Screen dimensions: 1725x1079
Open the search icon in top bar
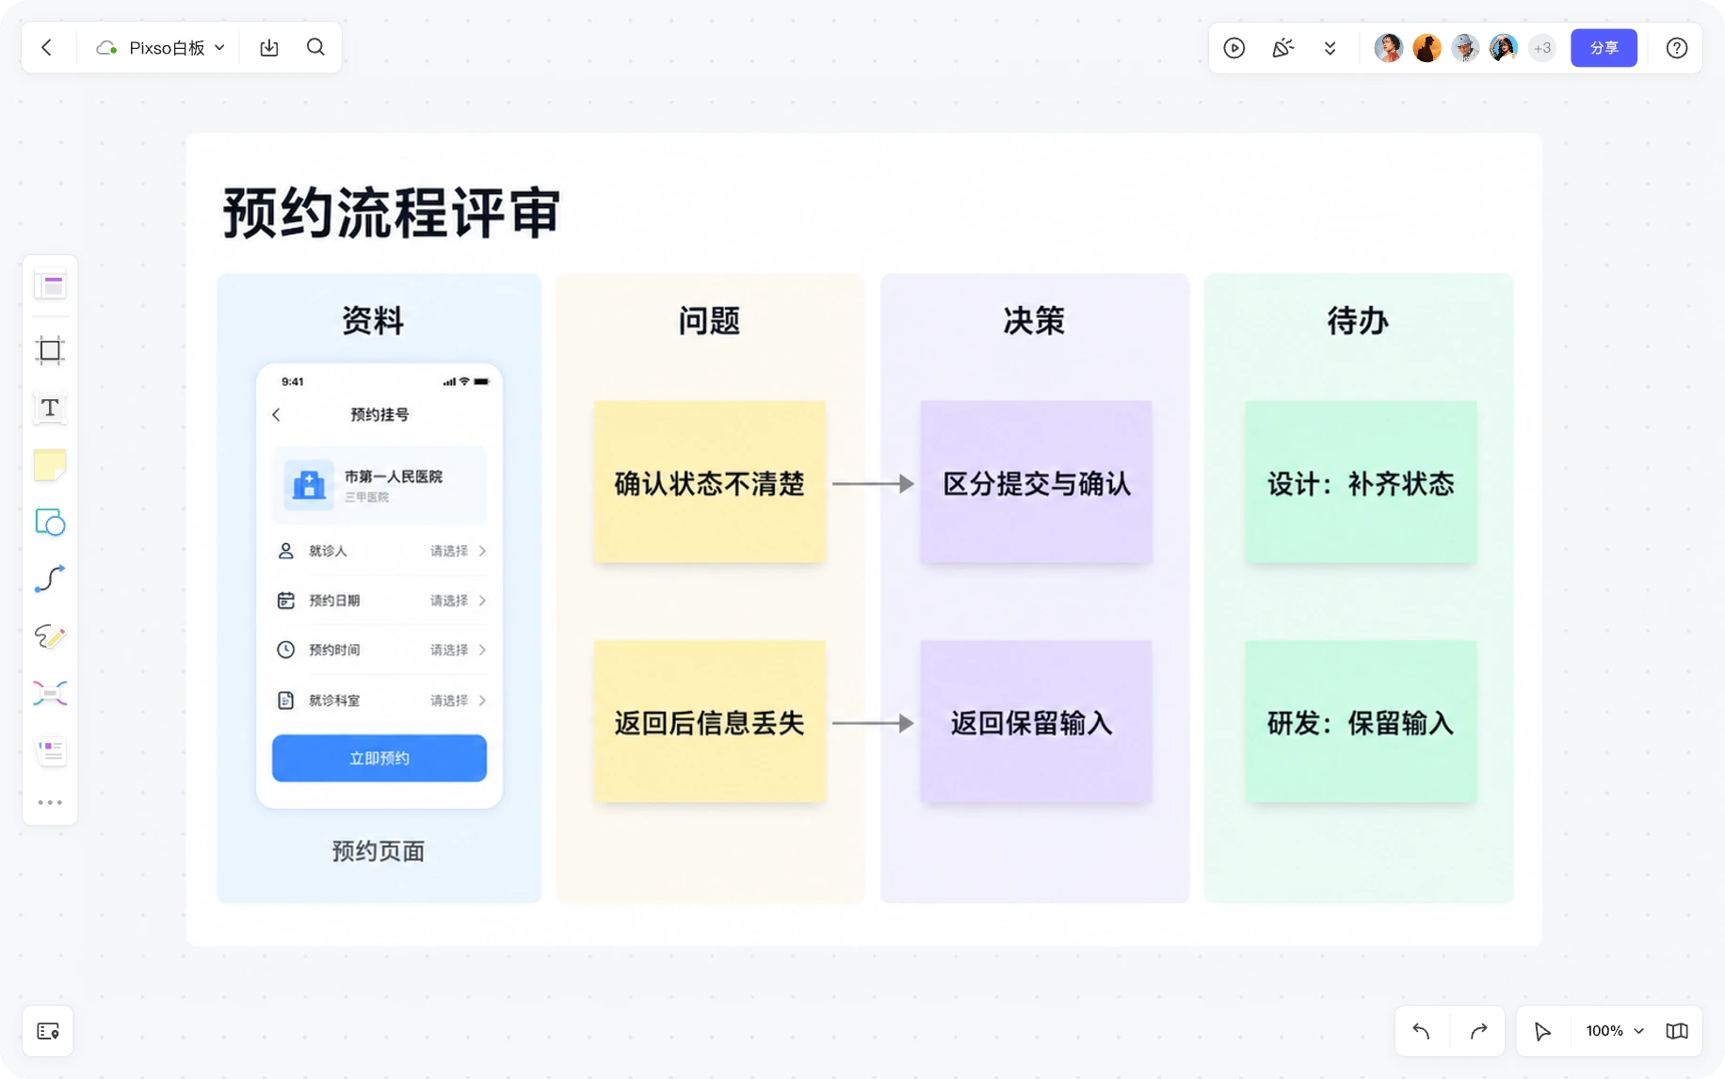point(315,47)
